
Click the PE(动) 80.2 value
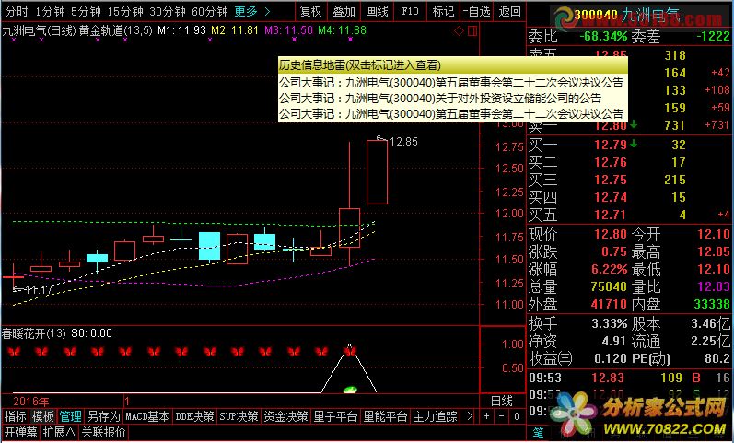click(717, 358)
